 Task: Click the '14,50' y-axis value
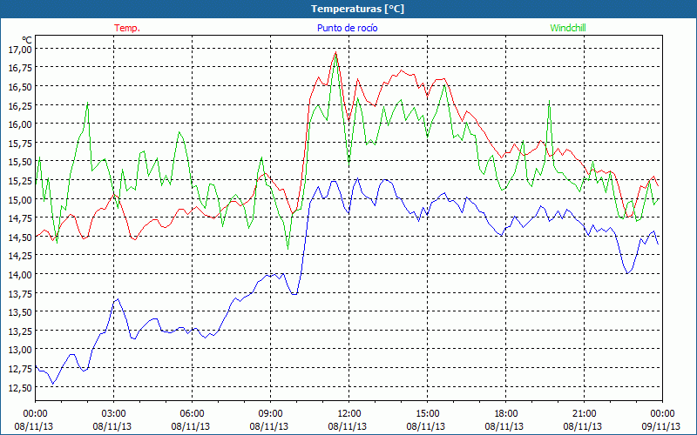pos(20,237)
